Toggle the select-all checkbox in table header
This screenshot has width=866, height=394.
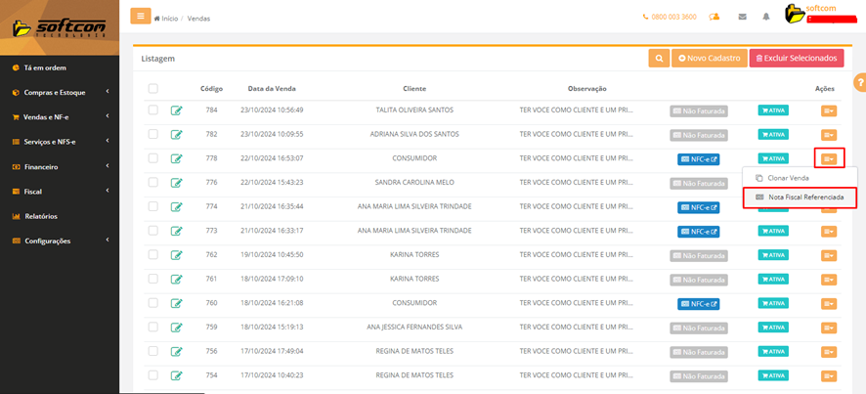(152, 89)
